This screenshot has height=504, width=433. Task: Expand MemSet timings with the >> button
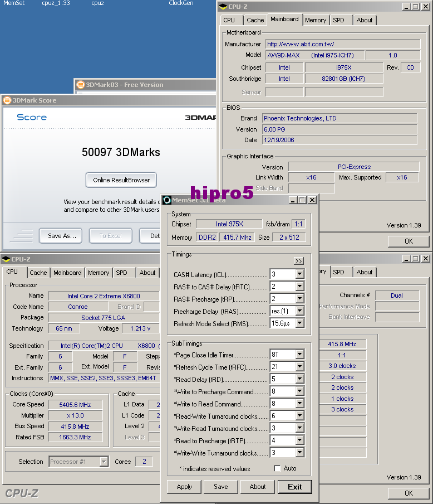(x=299, y=261)
